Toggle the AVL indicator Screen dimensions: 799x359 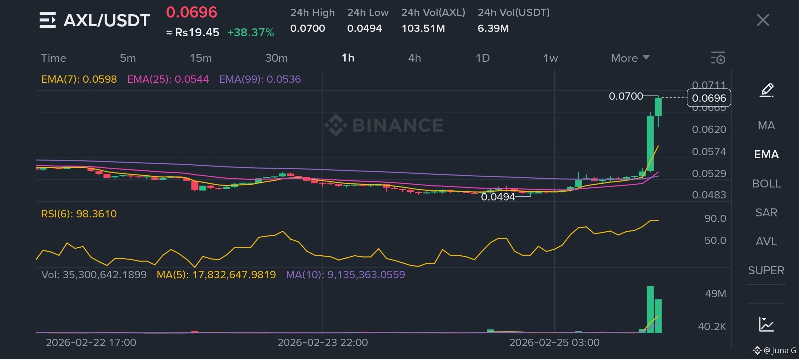[x=766, y=242]
